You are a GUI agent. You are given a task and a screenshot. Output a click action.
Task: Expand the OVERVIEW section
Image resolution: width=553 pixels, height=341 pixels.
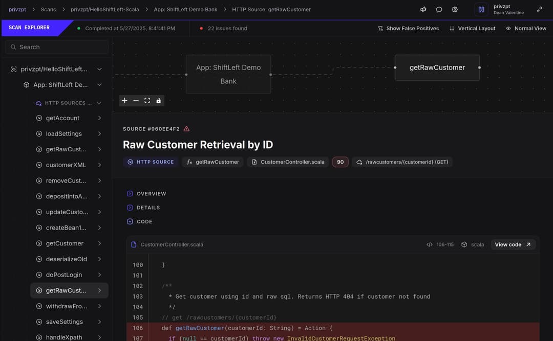(147, 193)
